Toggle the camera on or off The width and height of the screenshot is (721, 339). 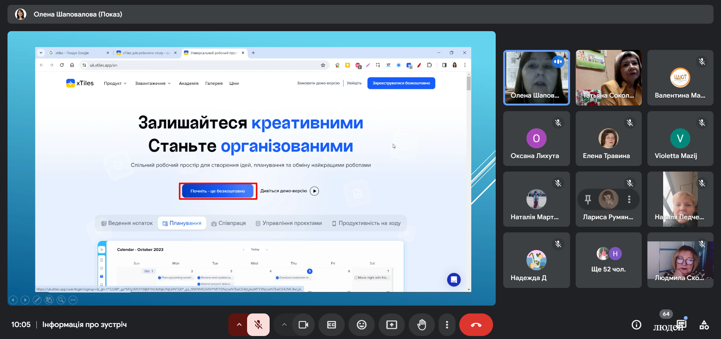pyautogui.click(x=303, y=325)
